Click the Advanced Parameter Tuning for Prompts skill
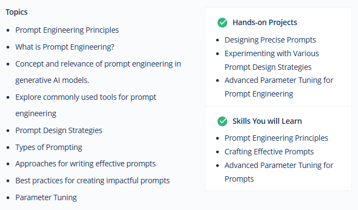This screenshot has width=358, height=210. [x=279, y=172]
